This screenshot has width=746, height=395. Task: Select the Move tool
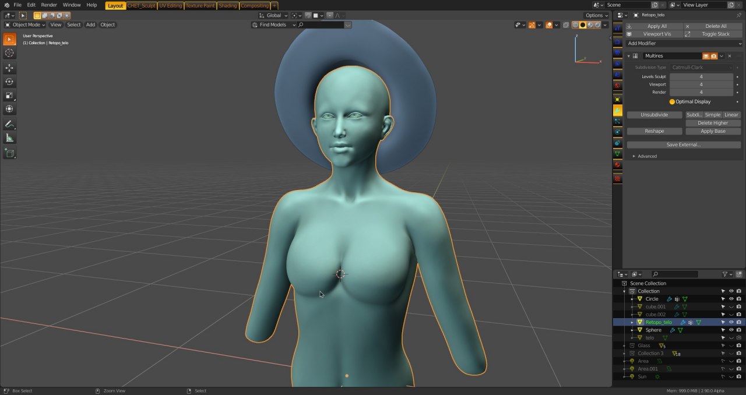pos(9,68)
